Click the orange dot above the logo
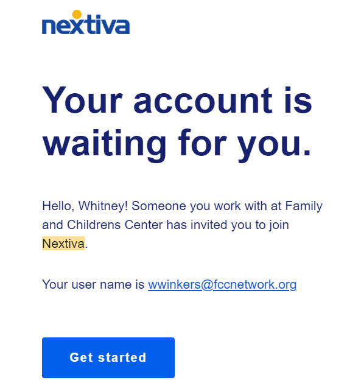Image resolution: width=361 pixels, height=391 pixels. point(77,15)
